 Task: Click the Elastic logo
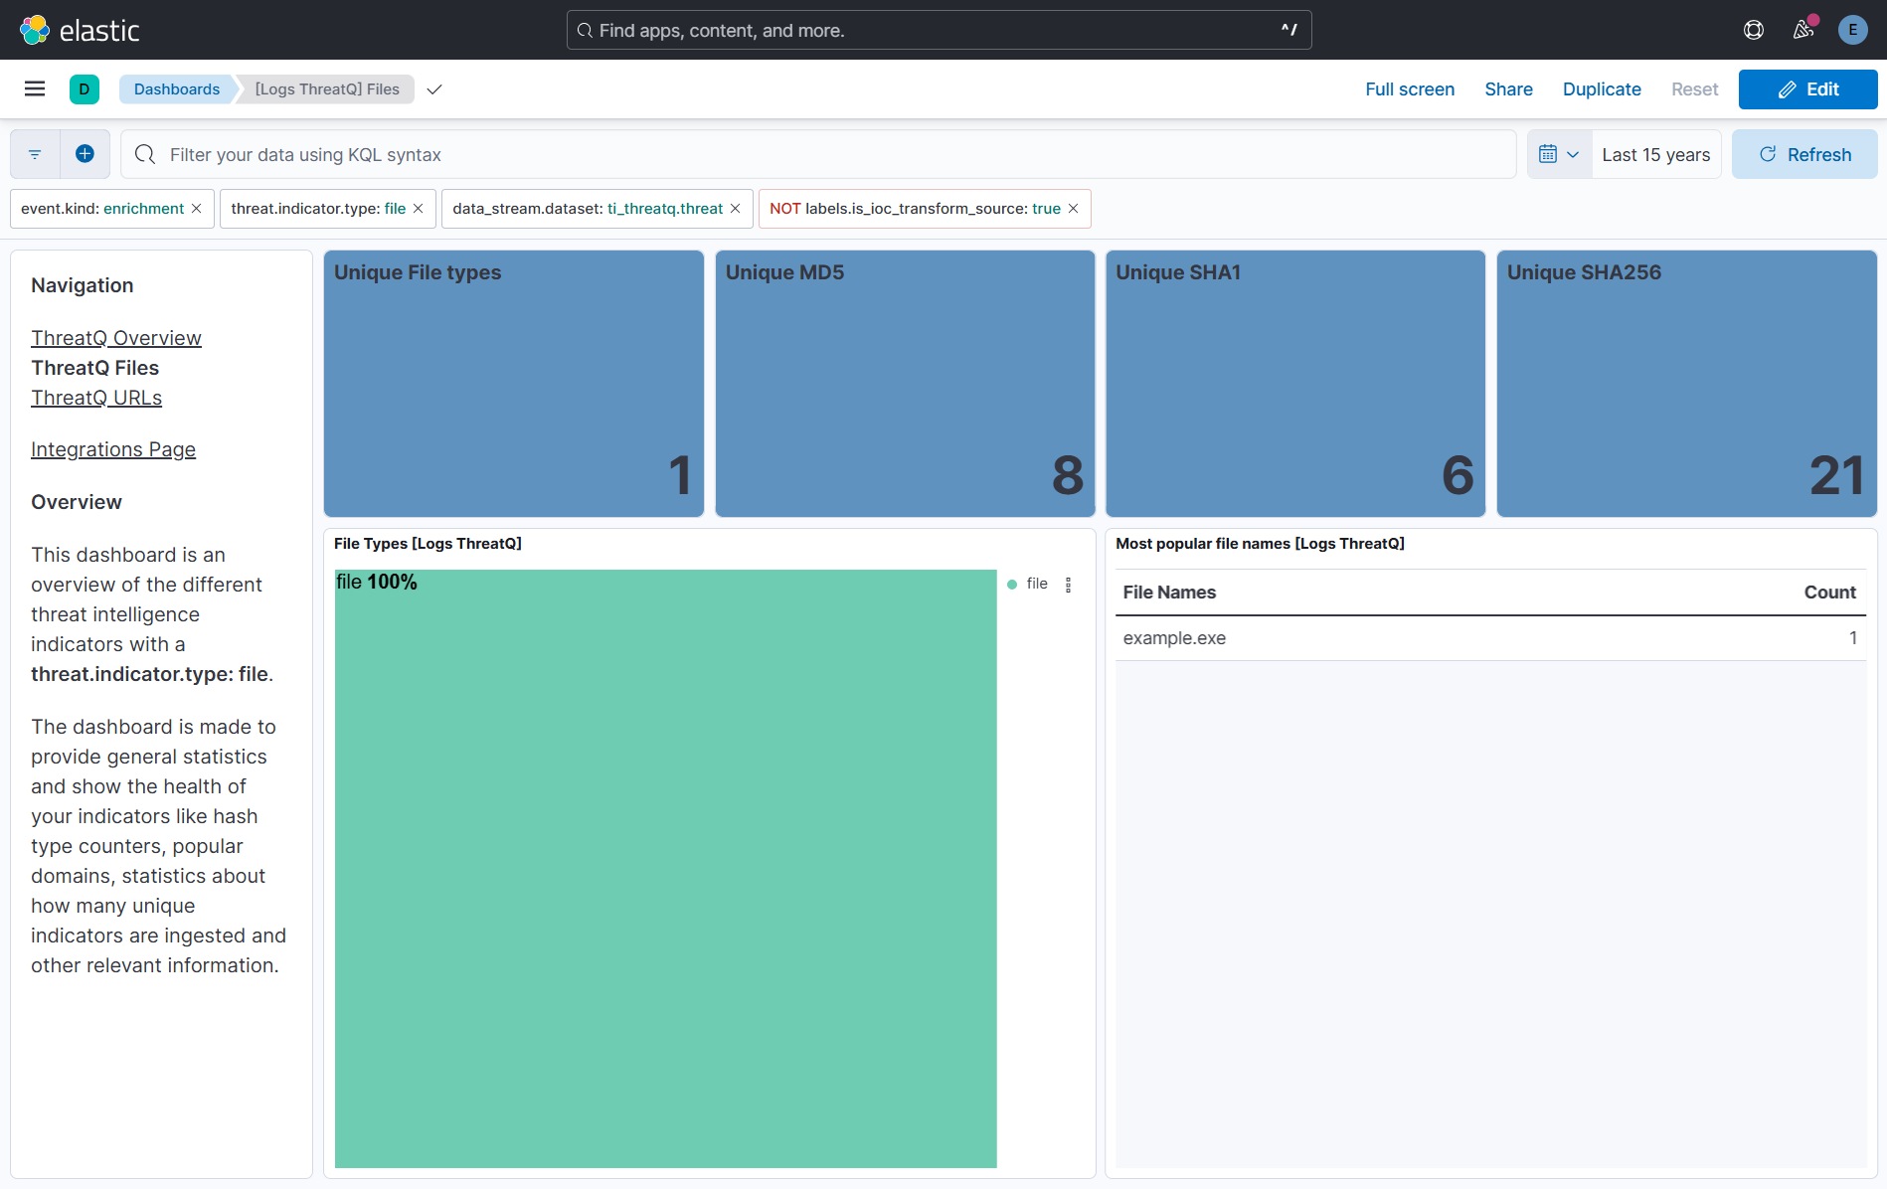[33, 29]
